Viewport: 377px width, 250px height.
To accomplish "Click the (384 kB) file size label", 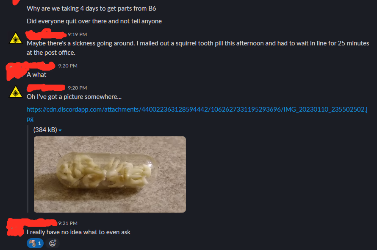I will [x=45, y=130].
